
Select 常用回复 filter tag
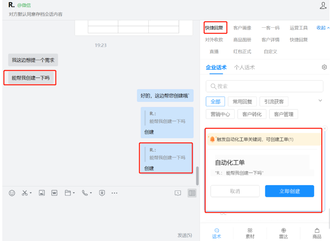242,102
